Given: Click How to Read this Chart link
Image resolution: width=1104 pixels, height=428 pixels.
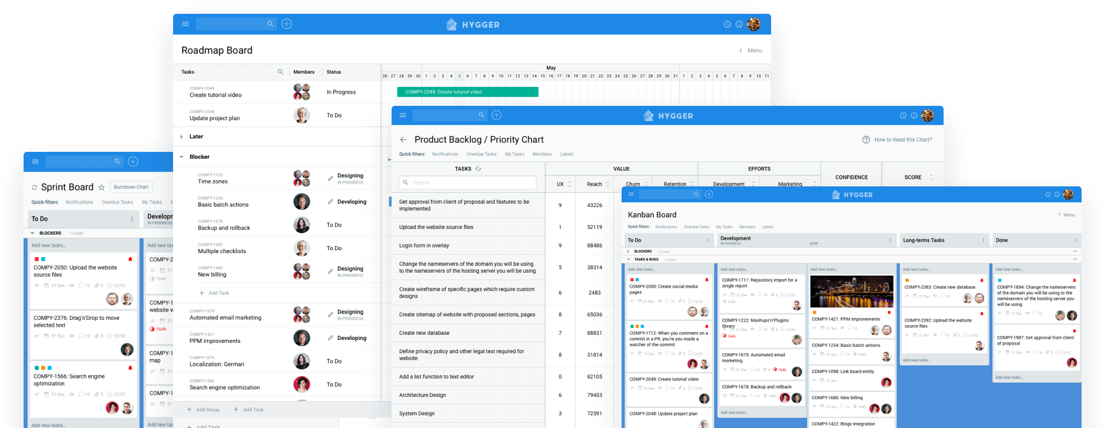Looking at the screenshot, I should (903, 140).
